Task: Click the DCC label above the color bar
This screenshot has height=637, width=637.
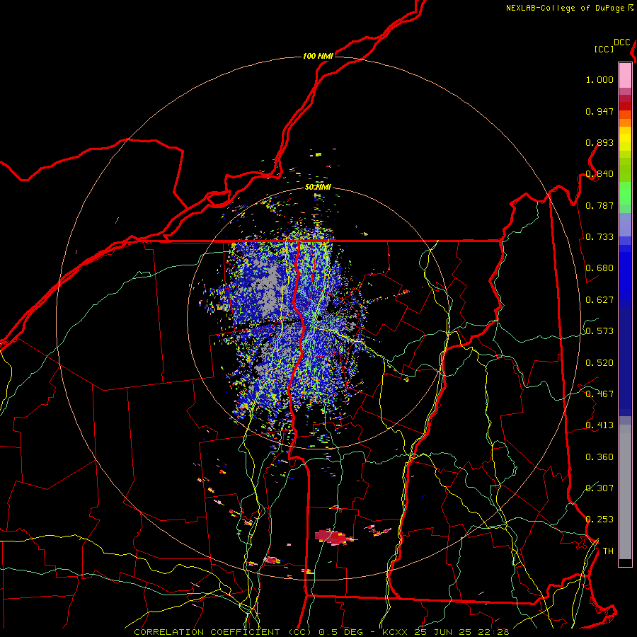Action: click(x=621, y=42)
